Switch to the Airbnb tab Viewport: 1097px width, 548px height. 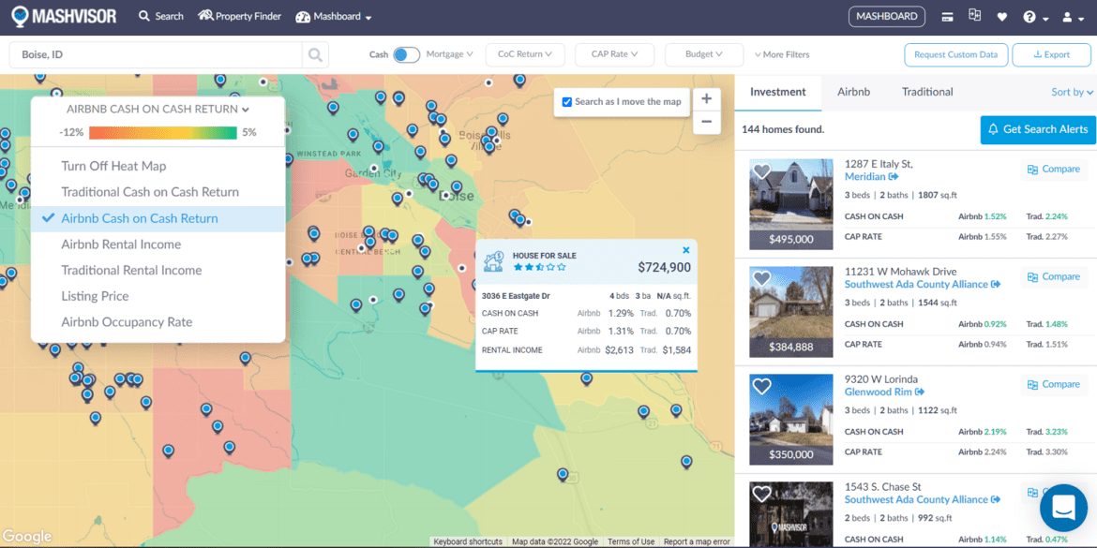(853, 92)
